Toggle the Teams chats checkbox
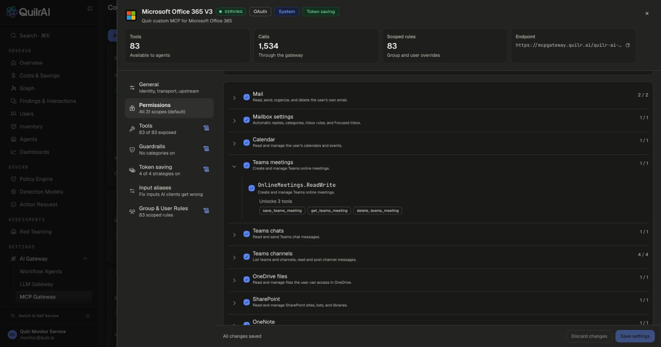The image size is (661, 347). [247, 234]
